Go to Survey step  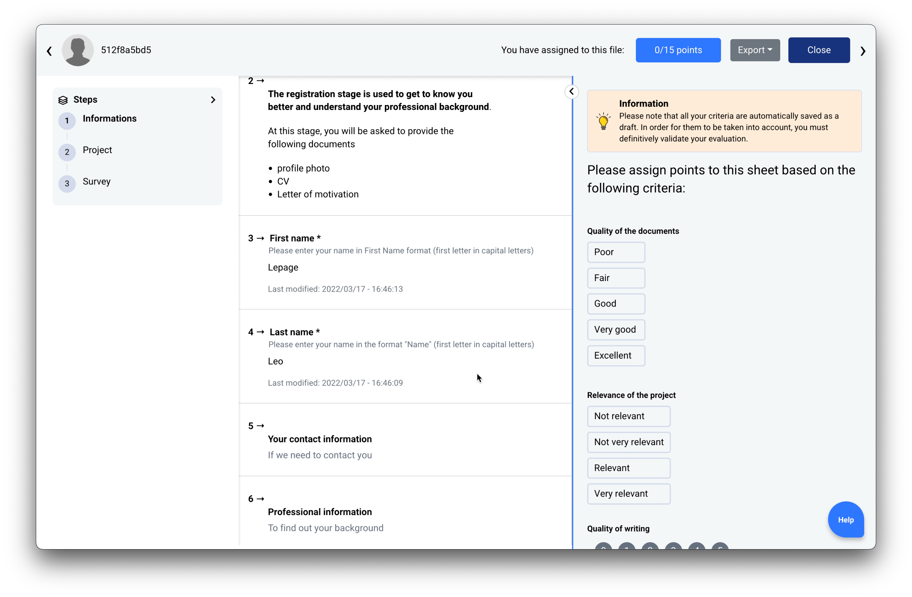[x=97, y=181]
